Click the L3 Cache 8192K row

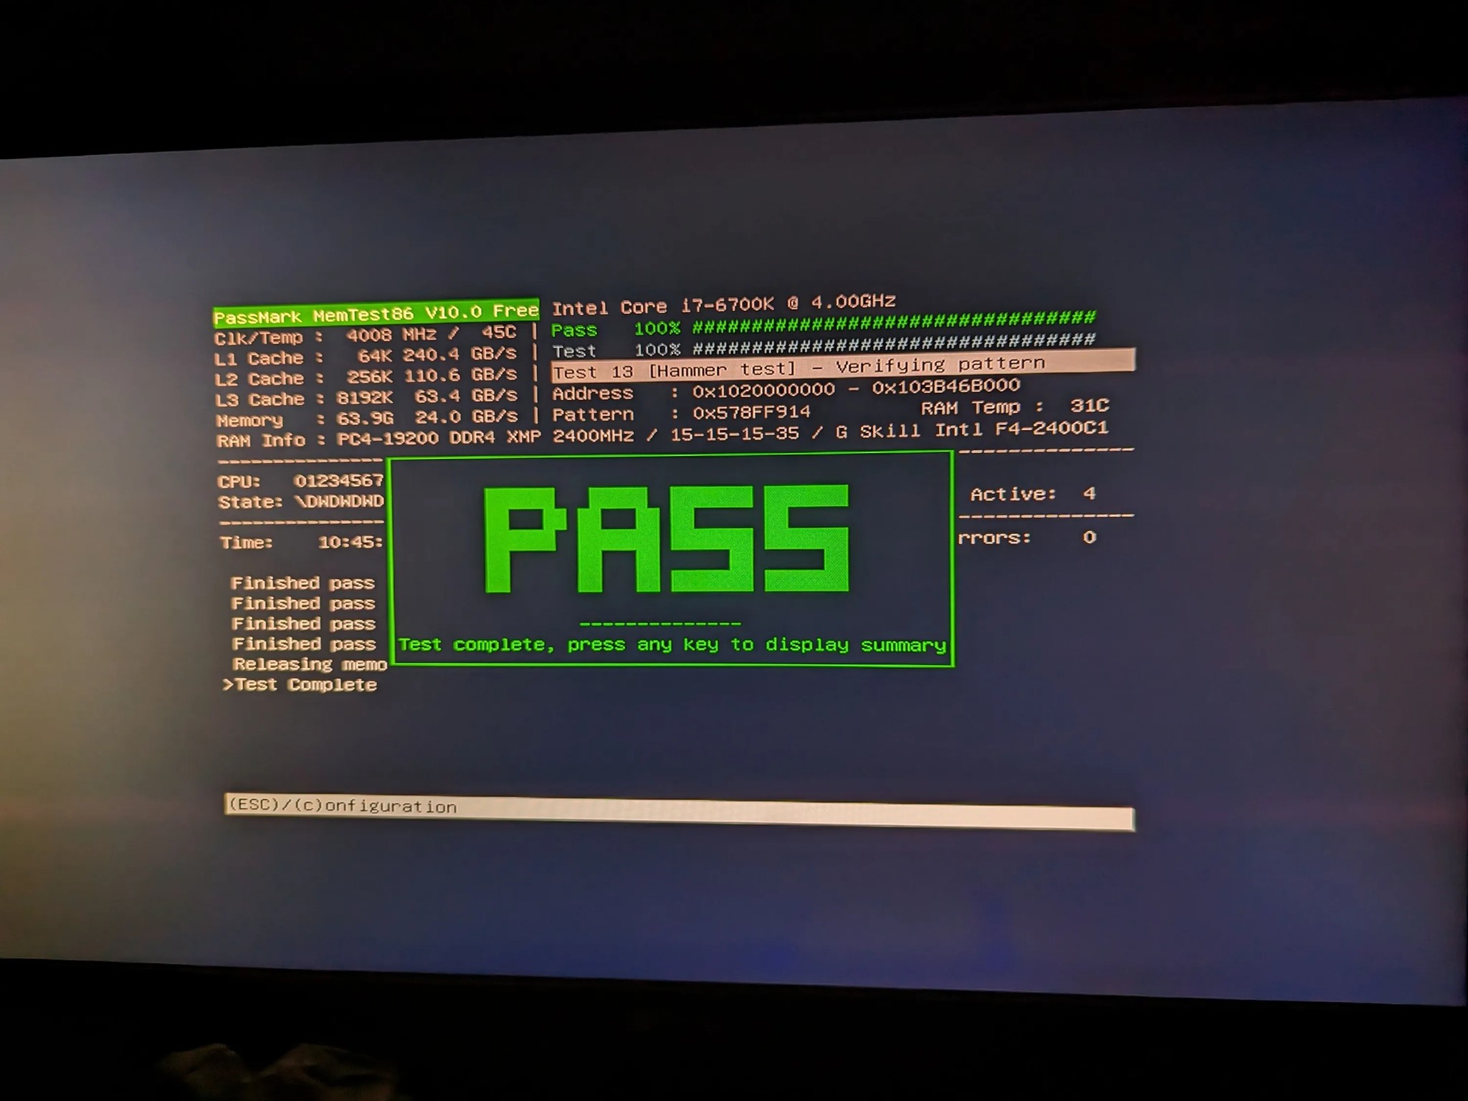pyautogui.click(x=366, y=397)
